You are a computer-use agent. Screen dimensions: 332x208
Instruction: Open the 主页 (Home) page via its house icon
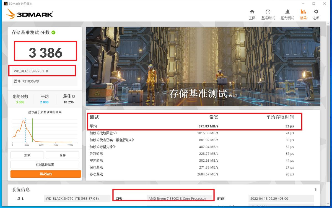tap(252, 12)
